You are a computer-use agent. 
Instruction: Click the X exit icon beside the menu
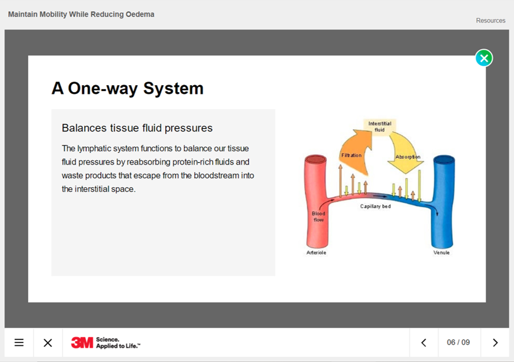48,343
